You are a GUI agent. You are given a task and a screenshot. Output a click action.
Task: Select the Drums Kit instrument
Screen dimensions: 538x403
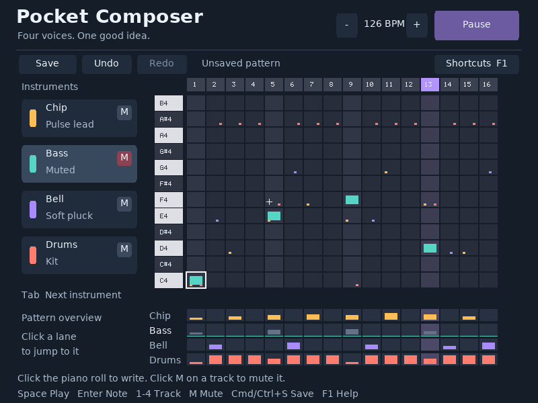point(79,255)
